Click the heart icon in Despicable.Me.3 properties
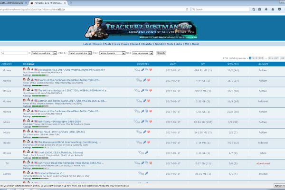 tap(151, 70)
